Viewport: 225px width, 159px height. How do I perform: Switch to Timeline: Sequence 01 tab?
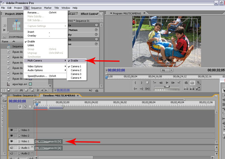tap(25, 95)
